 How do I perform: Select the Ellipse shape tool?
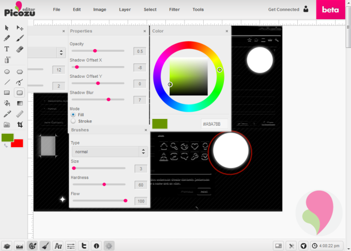[x=7, y=71]
